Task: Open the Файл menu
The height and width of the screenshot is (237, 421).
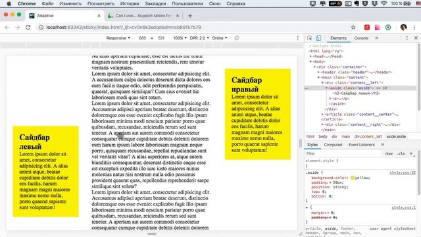Action: (x=47, y=3)
